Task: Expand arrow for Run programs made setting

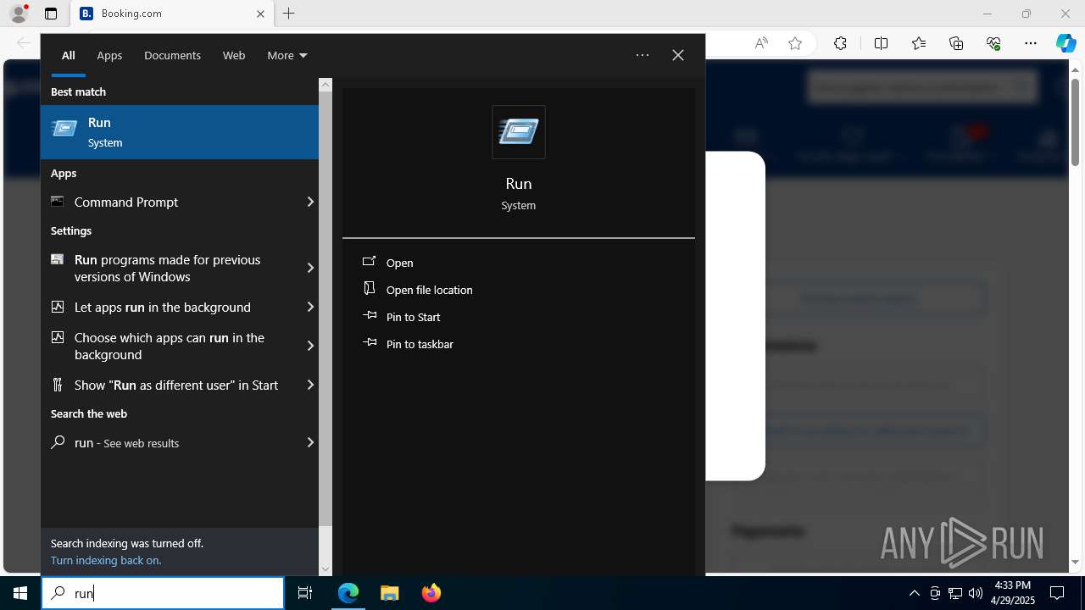Action: 310,268
